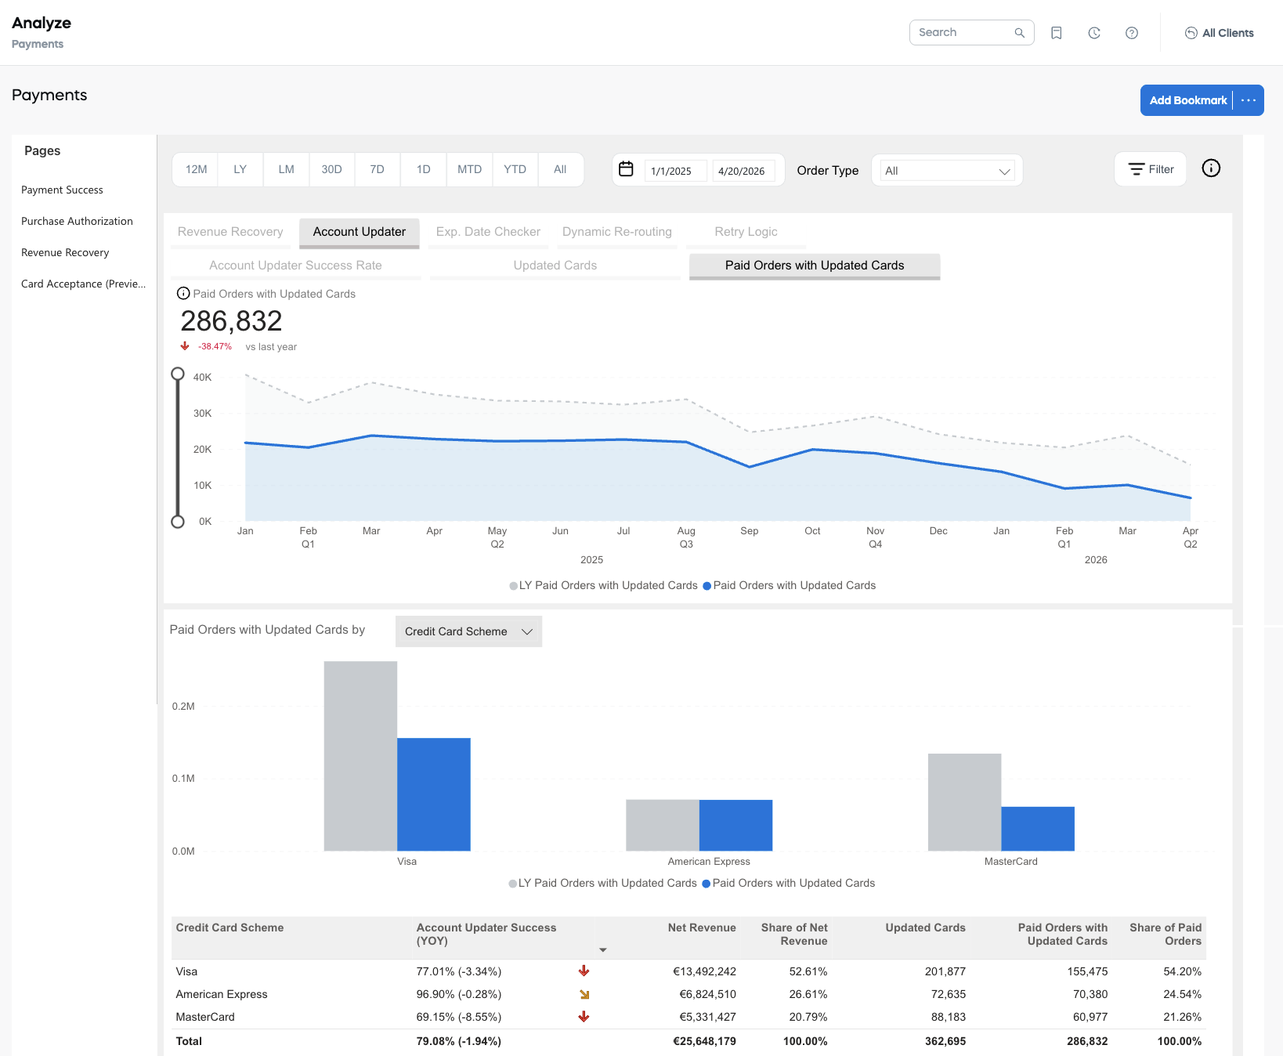Switch to the Account Updater tab
1283x1056 pixels.
[360, 232]
